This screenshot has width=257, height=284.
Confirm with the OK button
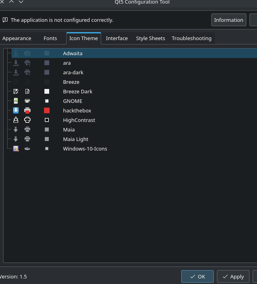click(198, 276)
